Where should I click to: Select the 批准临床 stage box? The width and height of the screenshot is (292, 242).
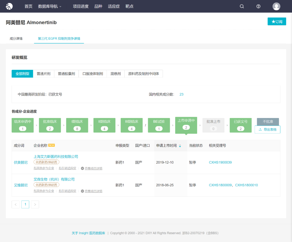[x=50, y=125]
